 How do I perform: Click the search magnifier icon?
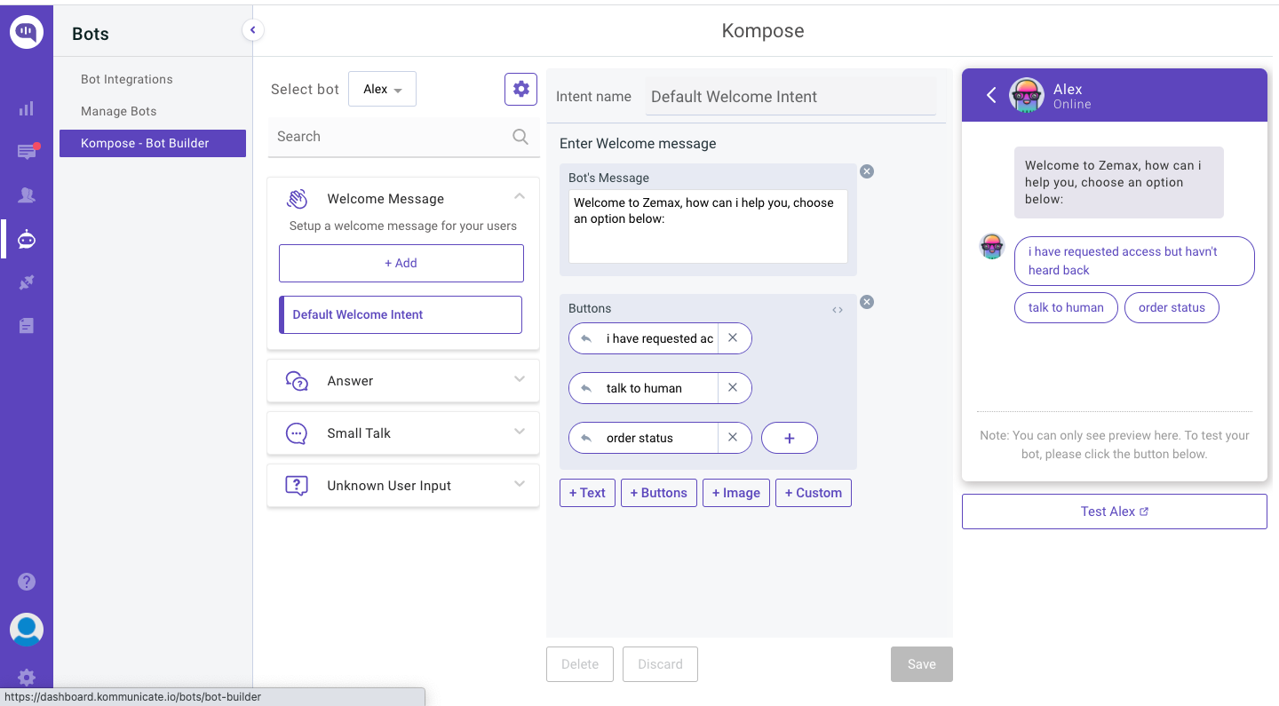tap(520, 137)
